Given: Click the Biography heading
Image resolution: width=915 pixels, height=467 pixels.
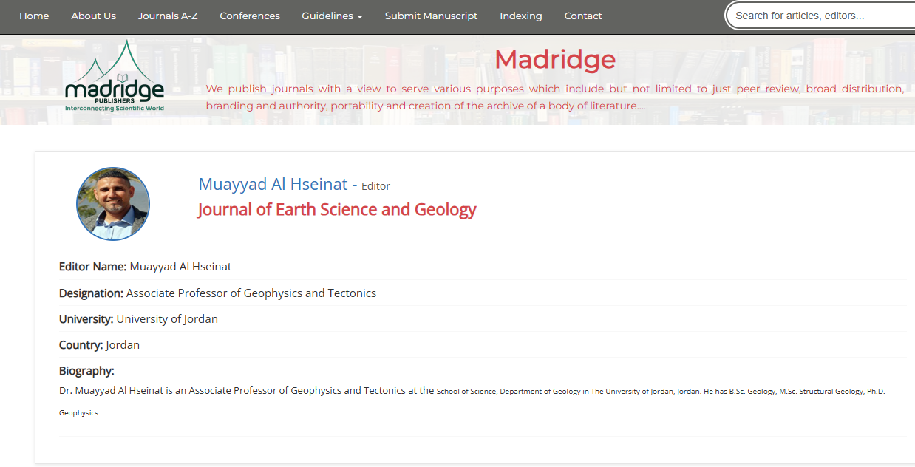Looking at the screenshot, I should pyautogui.click(x=86, y=371).
